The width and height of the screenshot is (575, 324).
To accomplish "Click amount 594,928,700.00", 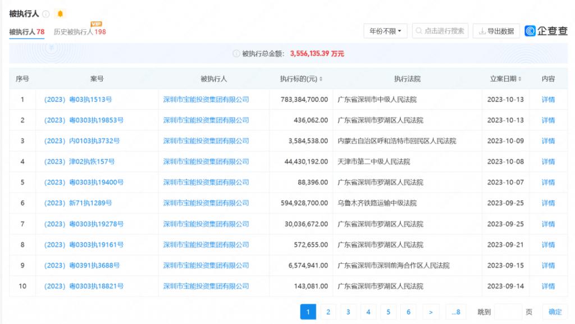I will [304, 203].
